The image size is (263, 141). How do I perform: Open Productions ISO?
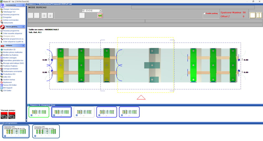(9, 74)
